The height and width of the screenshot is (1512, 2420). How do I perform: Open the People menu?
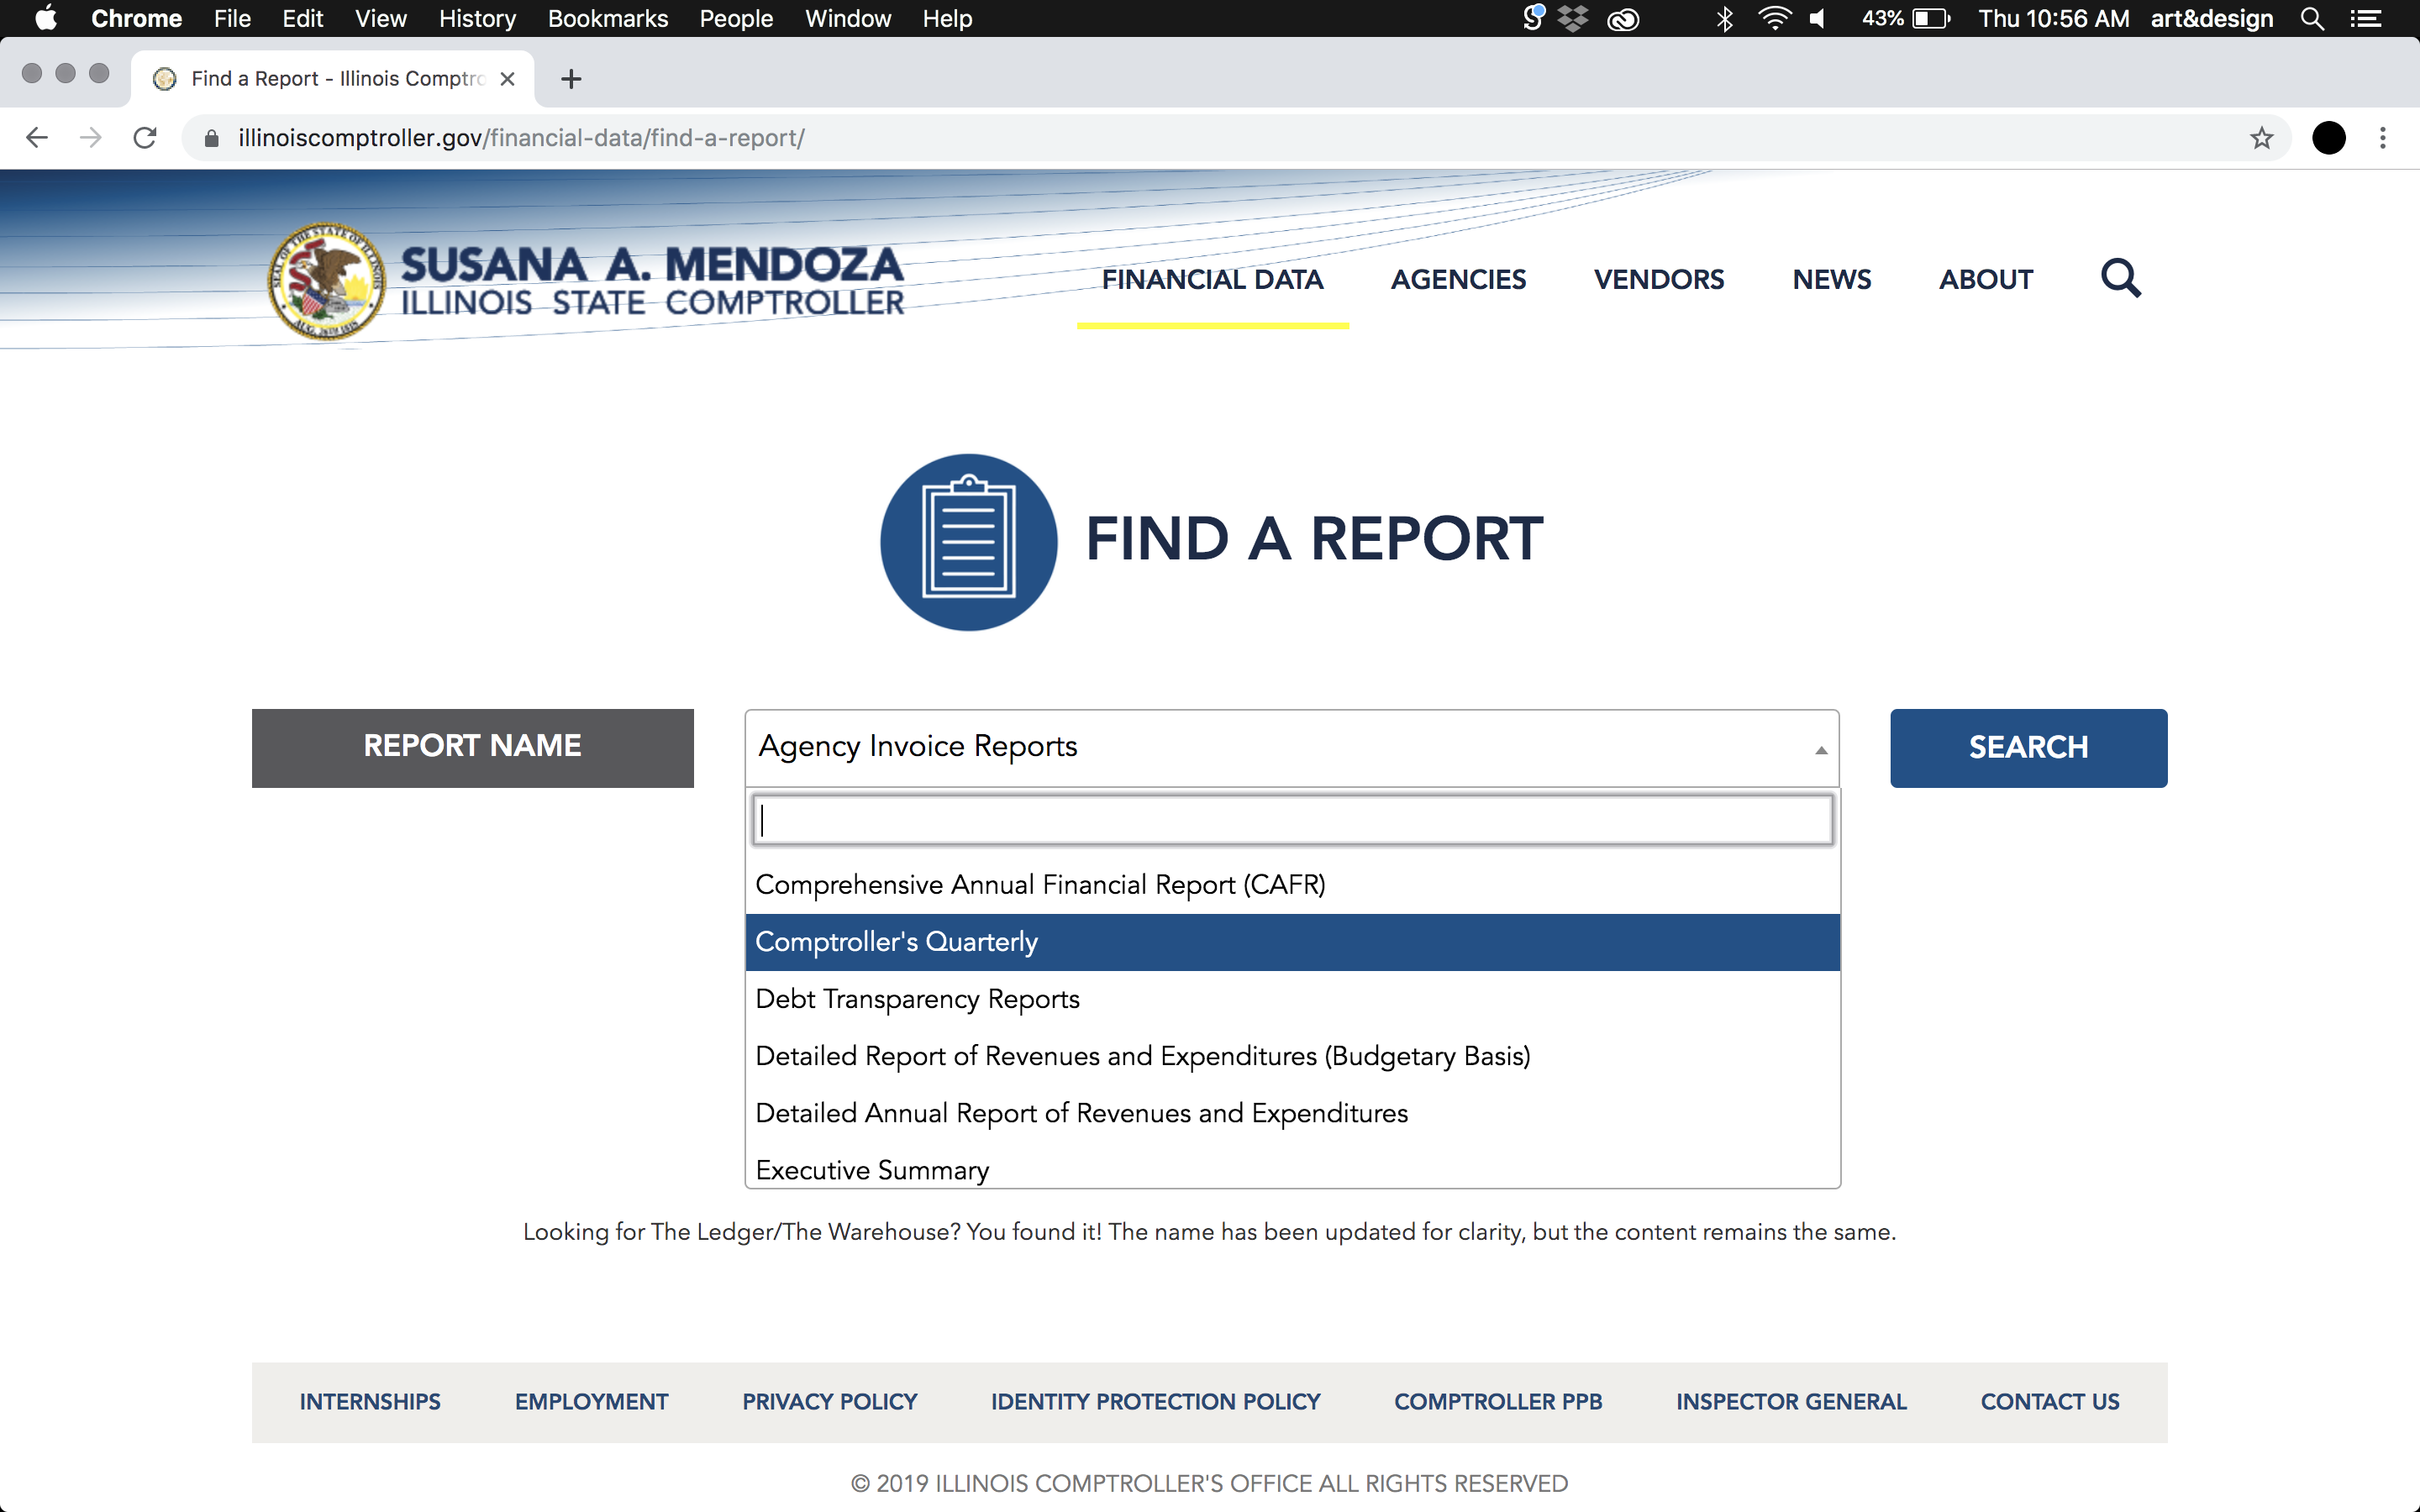736,18
